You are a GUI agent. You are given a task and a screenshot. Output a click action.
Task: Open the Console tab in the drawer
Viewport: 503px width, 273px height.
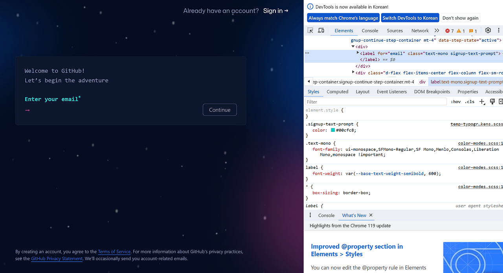click(326, 215)
